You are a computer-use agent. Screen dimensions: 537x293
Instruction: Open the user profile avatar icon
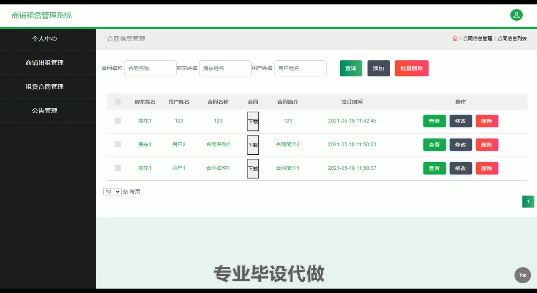[516, 15]
